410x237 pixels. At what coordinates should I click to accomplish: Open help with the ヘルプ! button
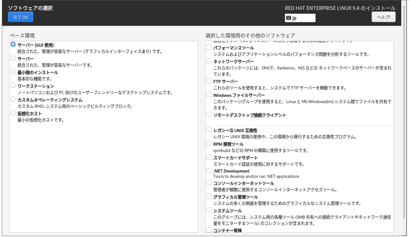[384, 17]
